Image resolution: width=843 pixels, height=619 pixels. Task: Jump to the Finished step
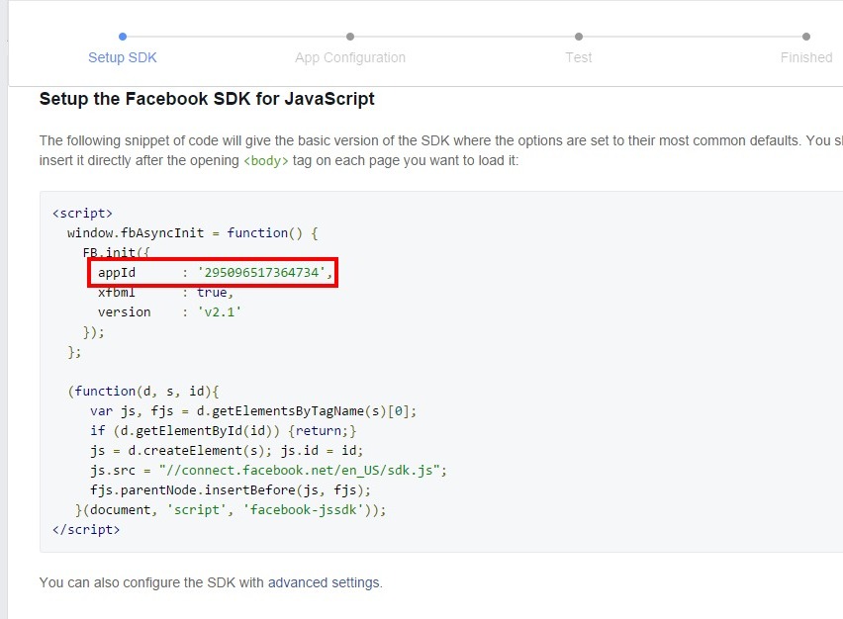(x=806, y=57)
